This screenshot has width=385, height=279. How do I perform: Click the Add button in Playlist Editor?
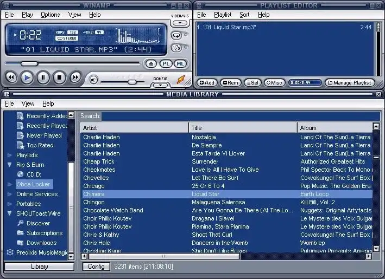click(x=206, y=83)
